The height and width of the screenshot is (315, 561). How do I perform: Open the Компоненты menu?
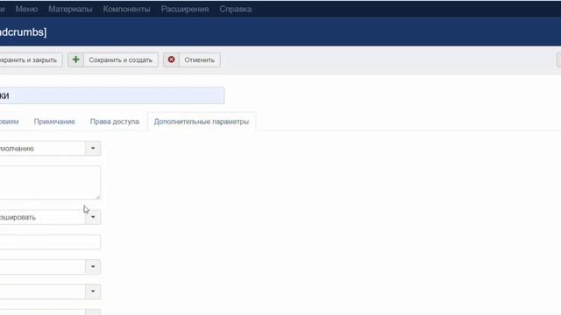126,10
